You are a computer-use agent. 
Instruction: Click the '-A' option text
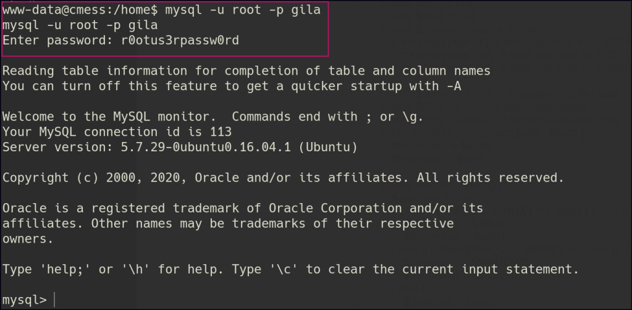click(x=453, y=86)
